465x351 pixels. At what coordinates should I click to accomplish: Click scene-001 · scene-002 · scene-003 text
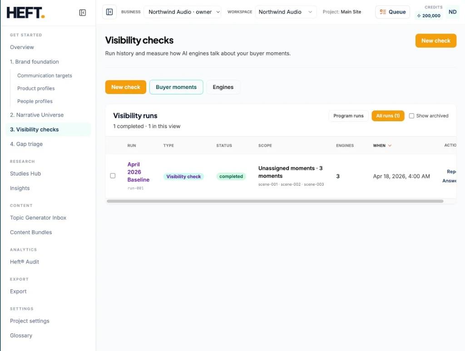pyautogui.click(x=291, y=184)
